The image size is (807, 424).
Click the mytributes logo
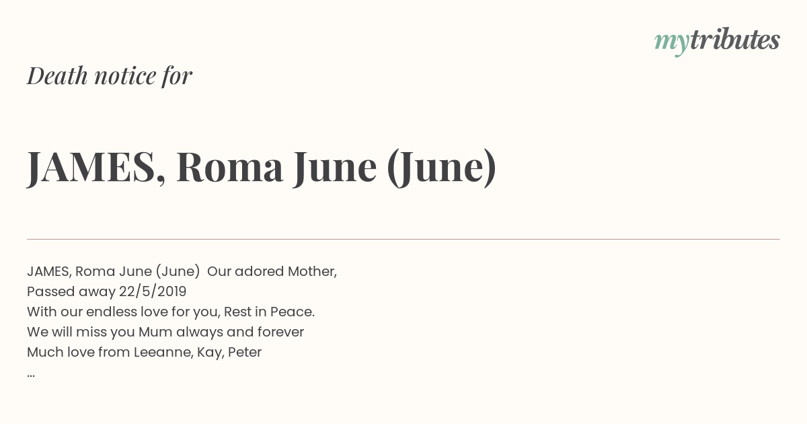pos(717,41)
